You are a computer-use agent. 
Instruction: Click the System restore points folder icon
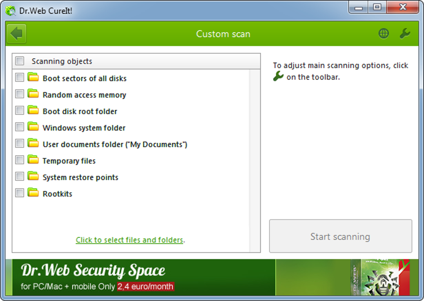pyautogui.click(x=33, y=176)
